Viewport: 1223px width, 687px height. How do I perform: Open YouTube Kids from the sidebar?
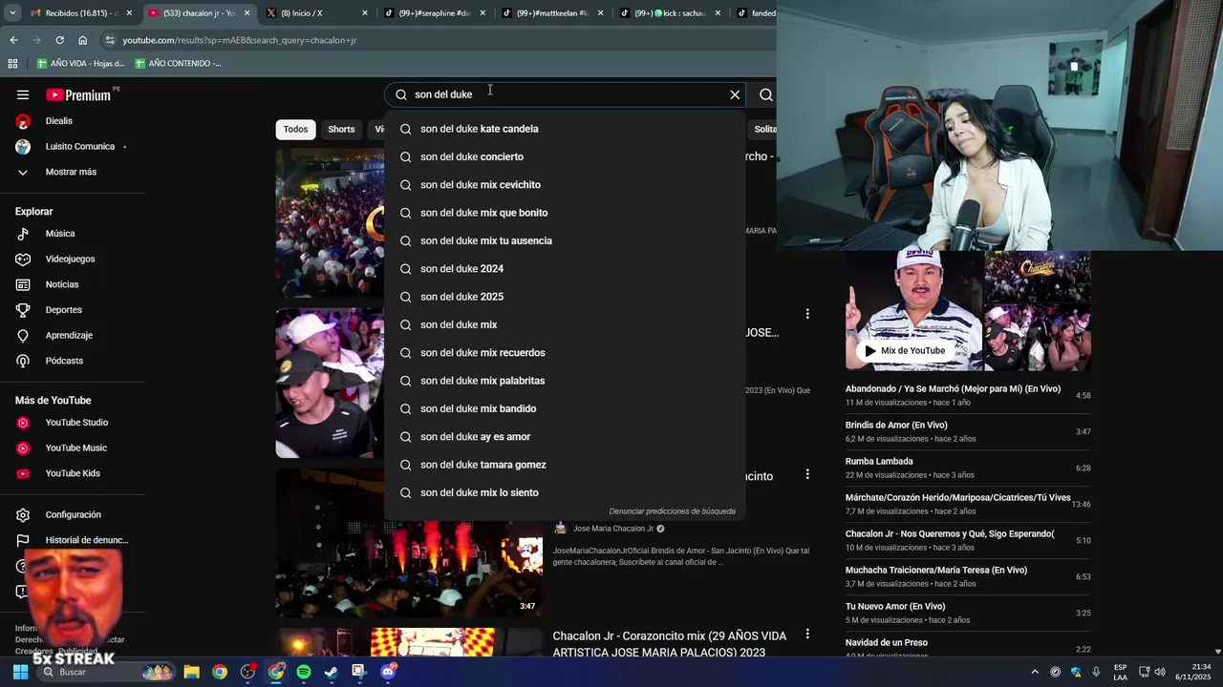tap(73, 473)
